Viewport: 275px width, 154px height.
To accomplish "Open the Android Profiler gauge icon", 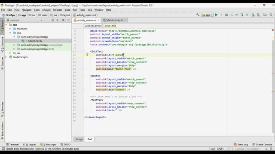I will click(237, 15).
